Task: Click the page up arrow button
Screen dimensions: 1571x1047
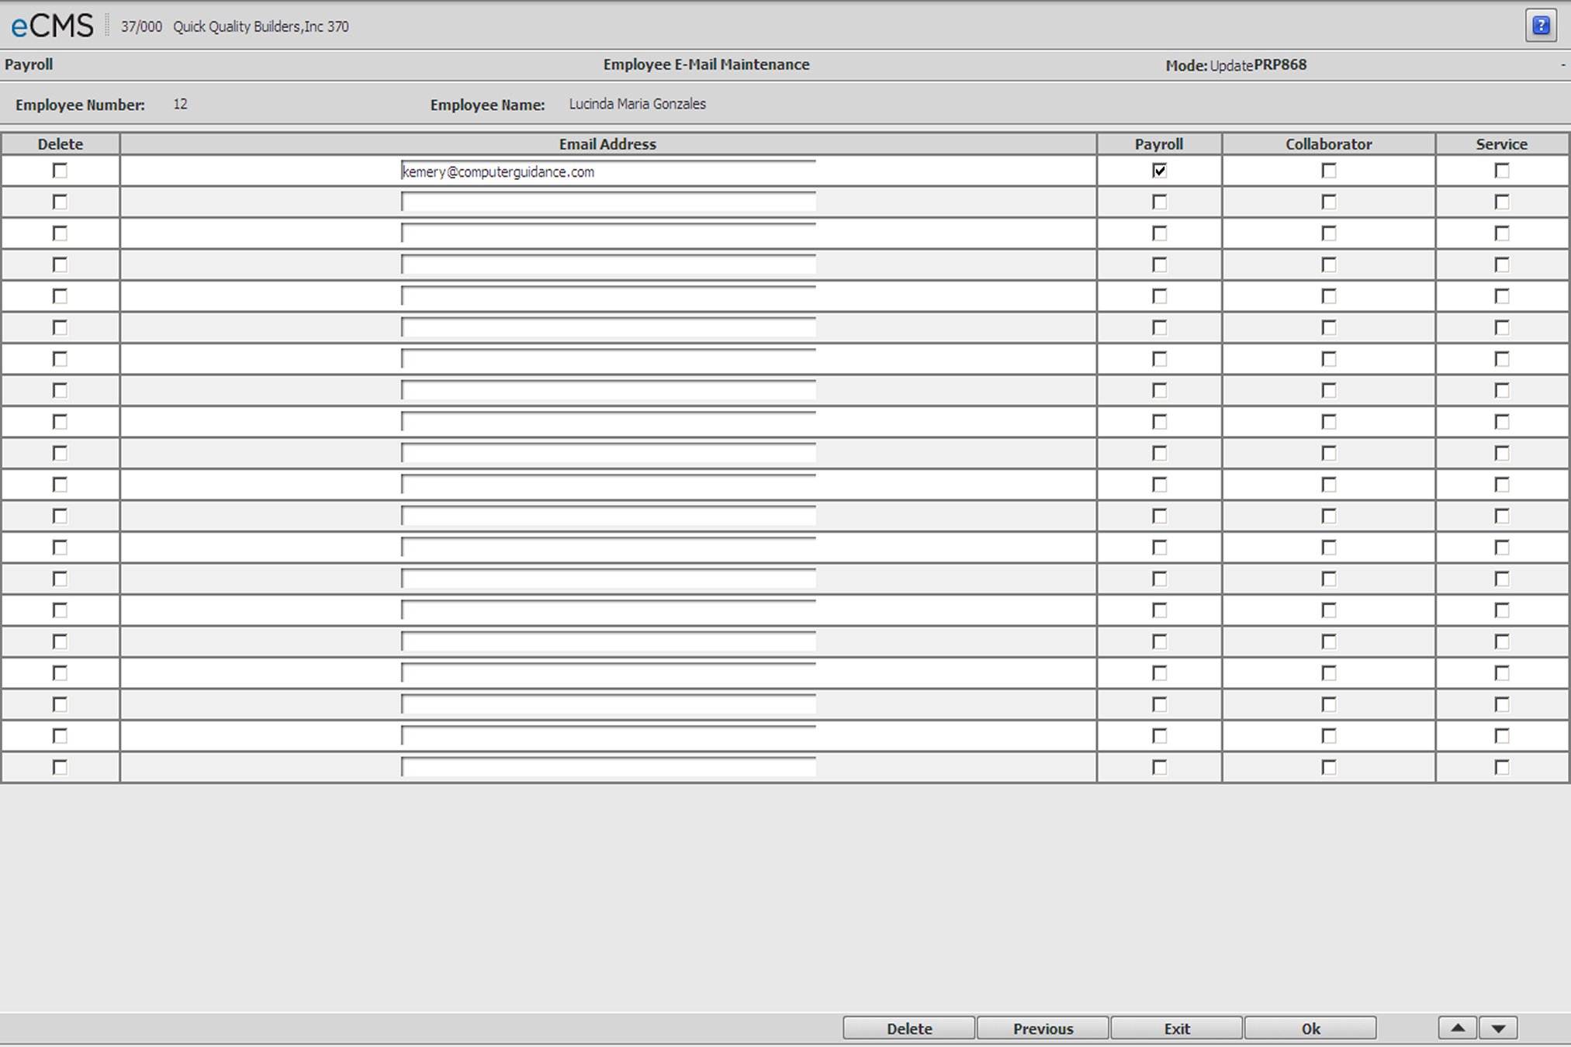Action: coord(1458,1028)
